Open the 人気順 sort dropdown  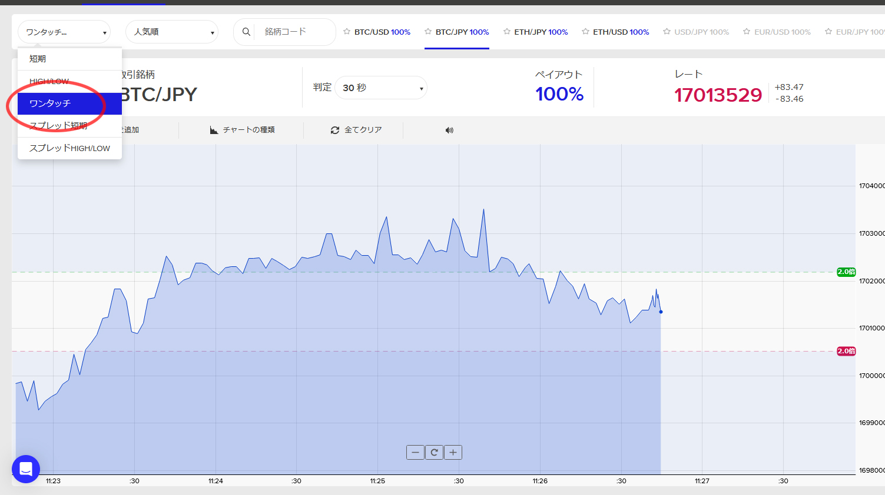(172, 32)
